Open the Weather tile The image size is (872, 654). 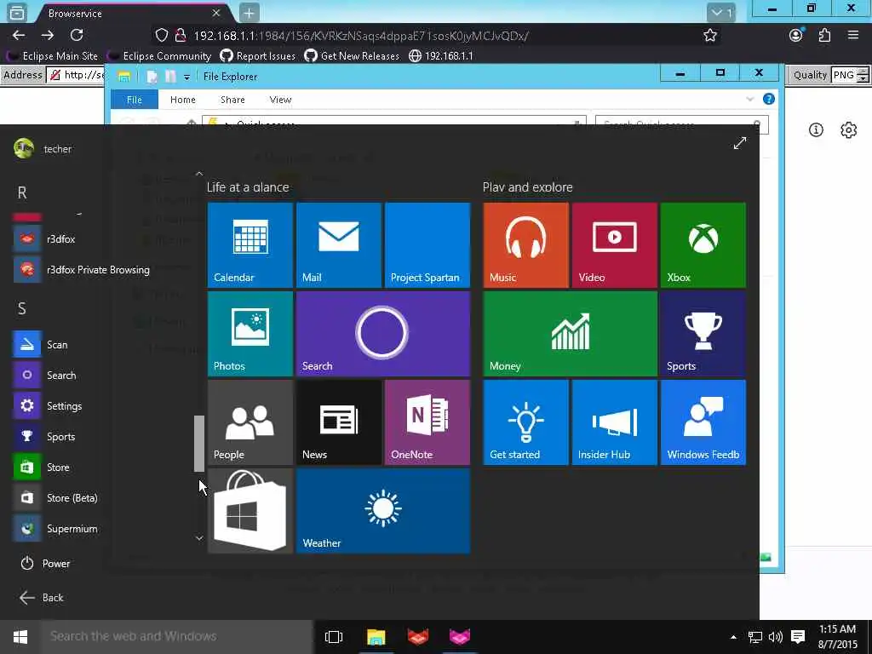(x=382, y=511)
